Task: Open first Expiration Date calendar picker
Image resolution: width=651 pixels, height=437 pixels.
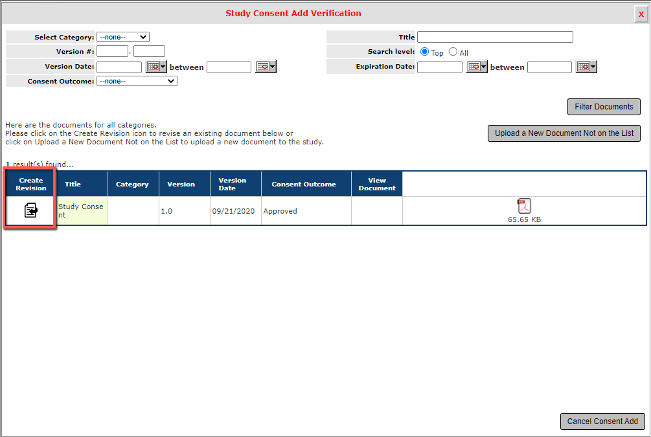Action: (477, 67)
